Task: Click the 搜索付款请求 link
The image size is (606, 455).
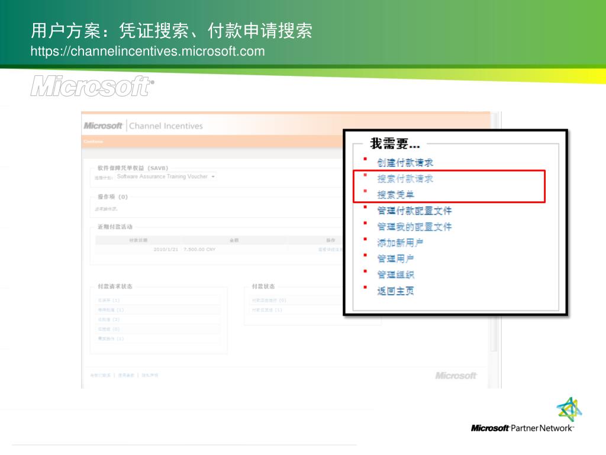Action: click(405, 178)
